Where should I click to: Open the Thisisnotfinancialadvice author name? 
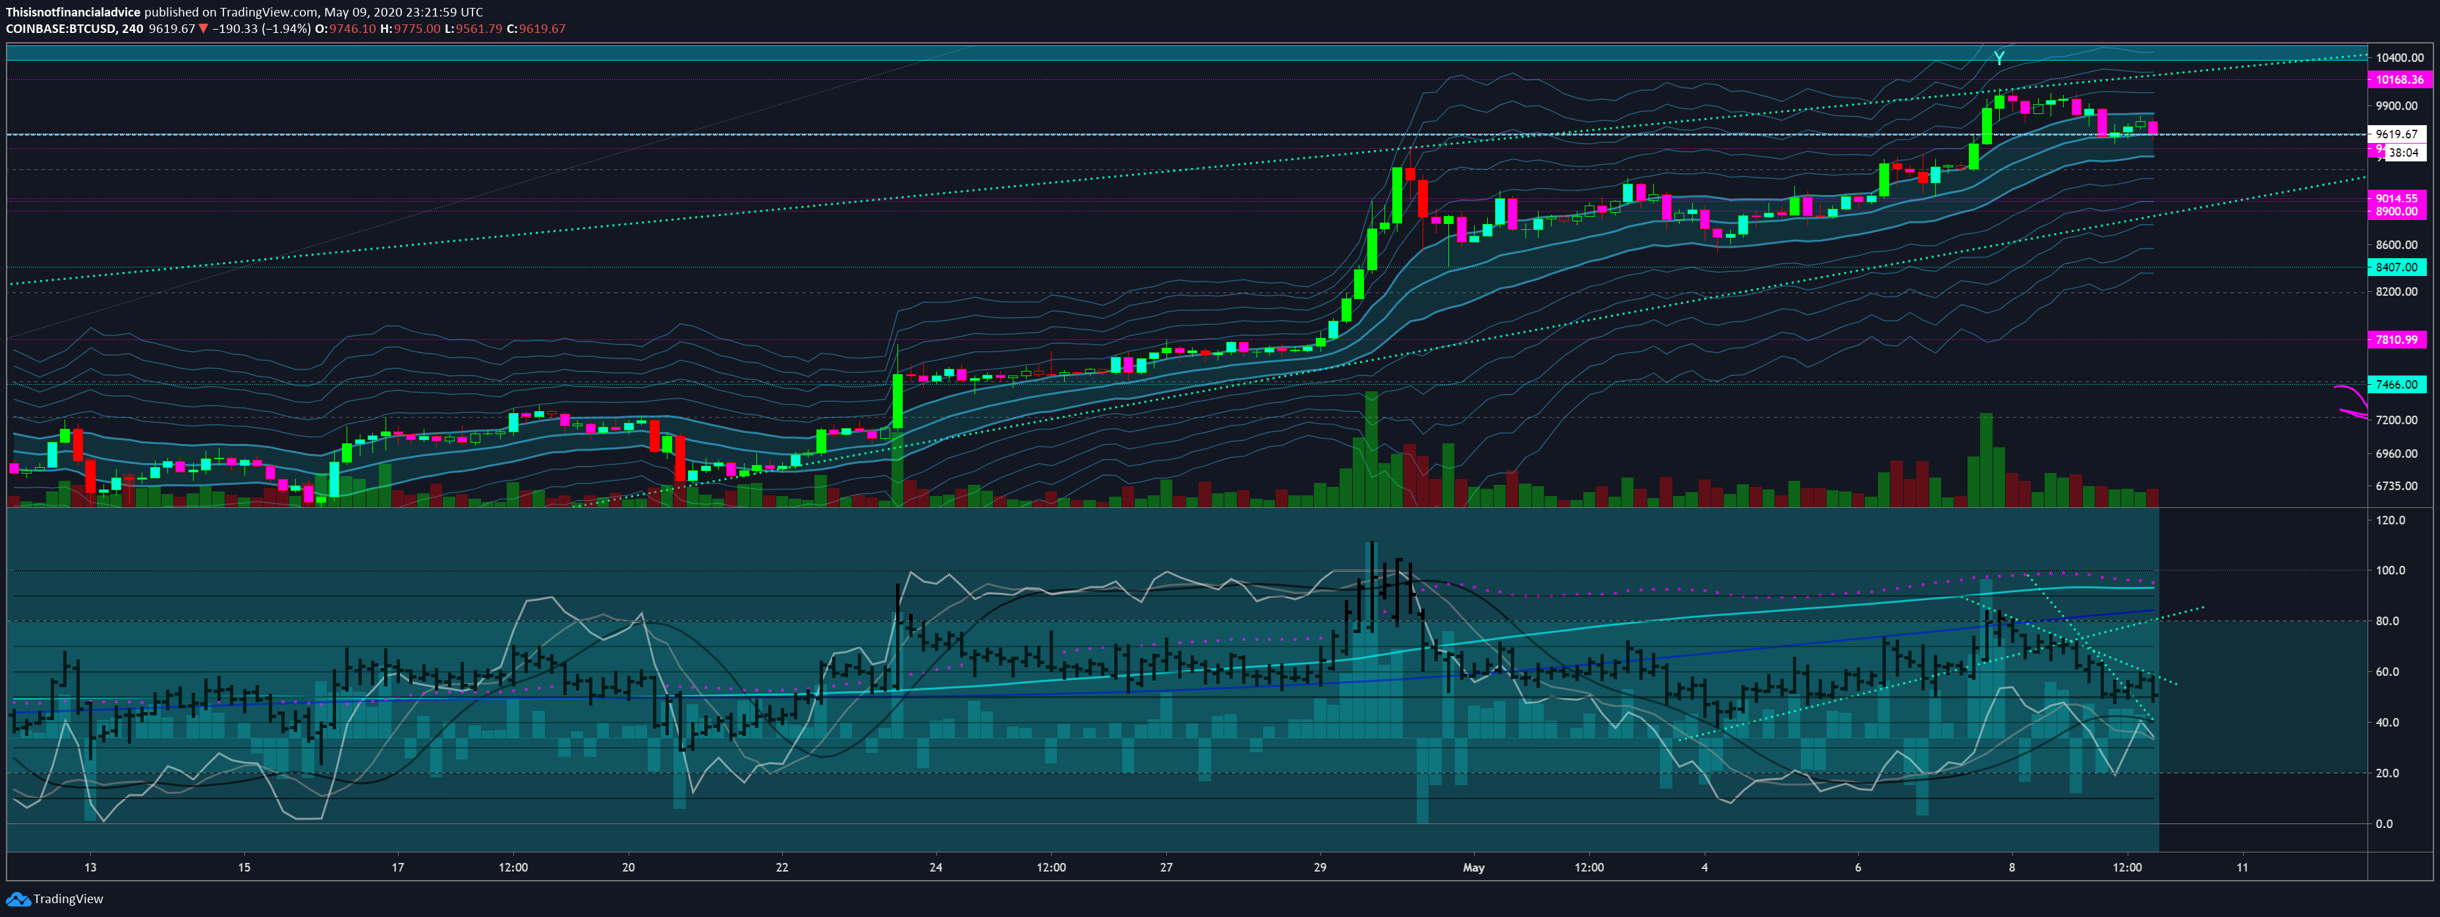coord(73,13)
